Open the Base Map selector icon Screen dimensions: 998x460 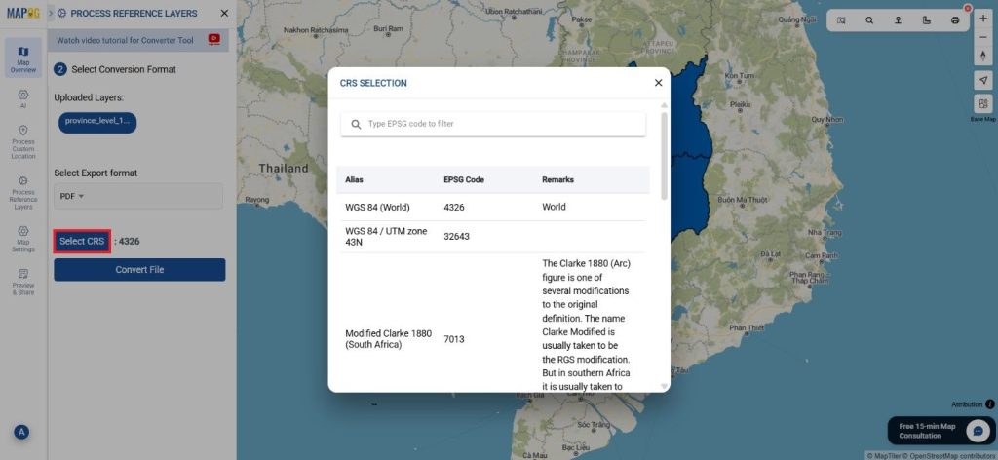coord(983,104)
